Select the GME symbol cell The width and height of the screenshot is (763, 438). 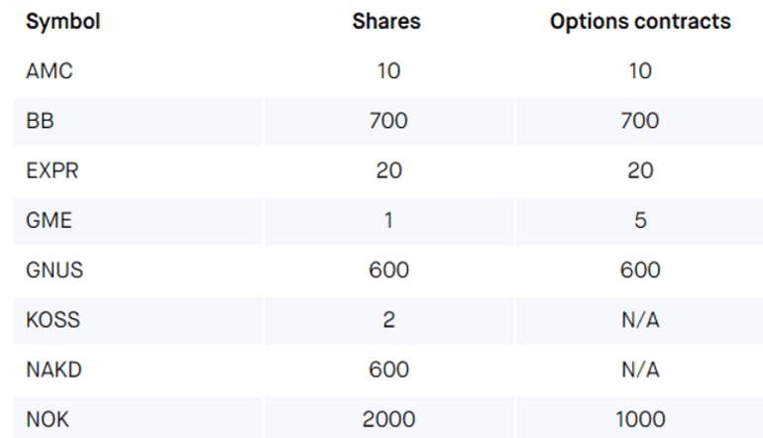[x=49, y=220]
